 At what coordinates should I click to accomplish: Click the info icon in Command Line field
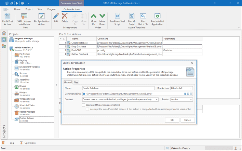tap(84, 94)
